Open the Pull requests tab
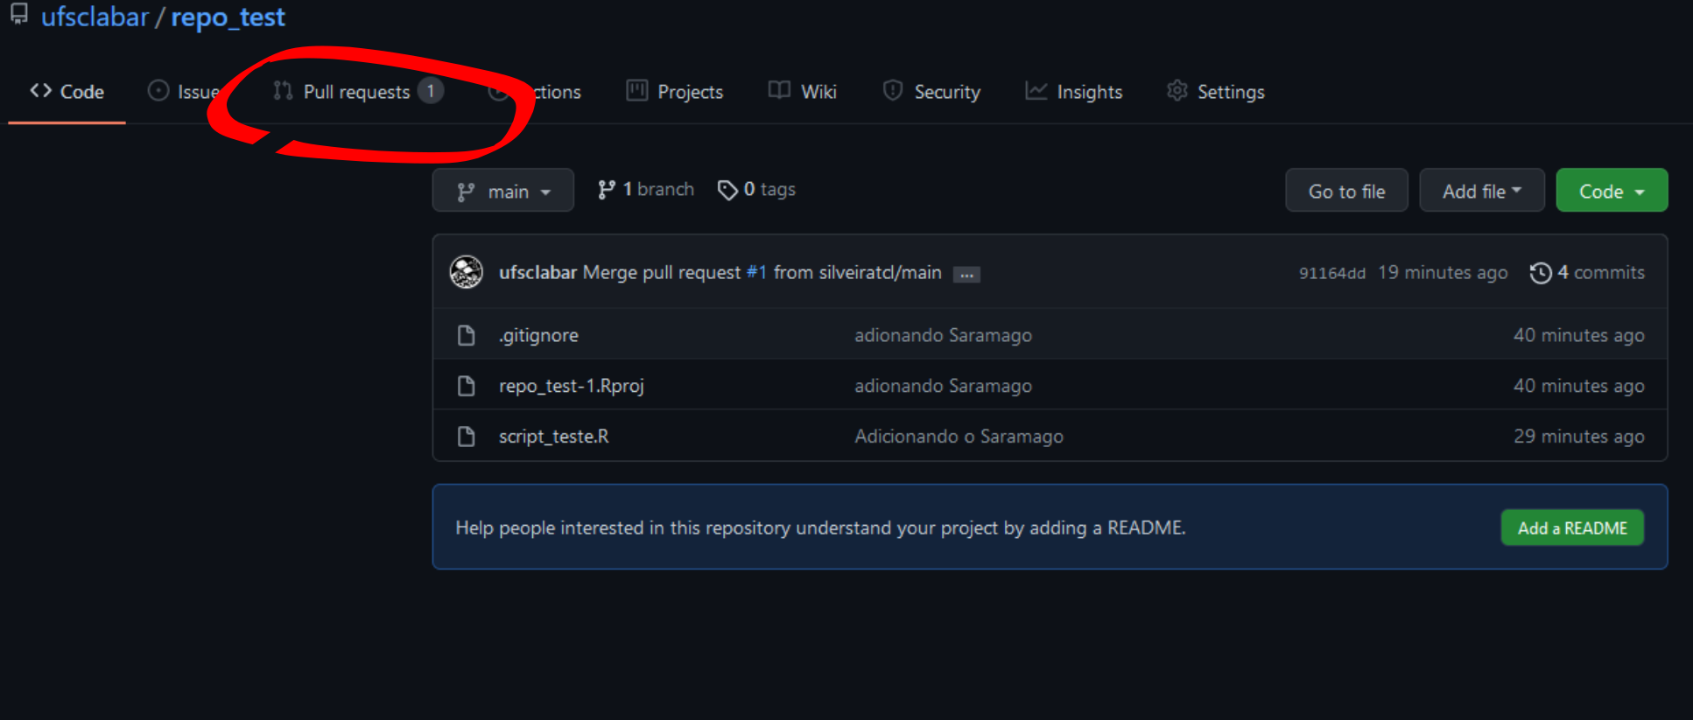1693x720 pixels. tap(357, 91)
